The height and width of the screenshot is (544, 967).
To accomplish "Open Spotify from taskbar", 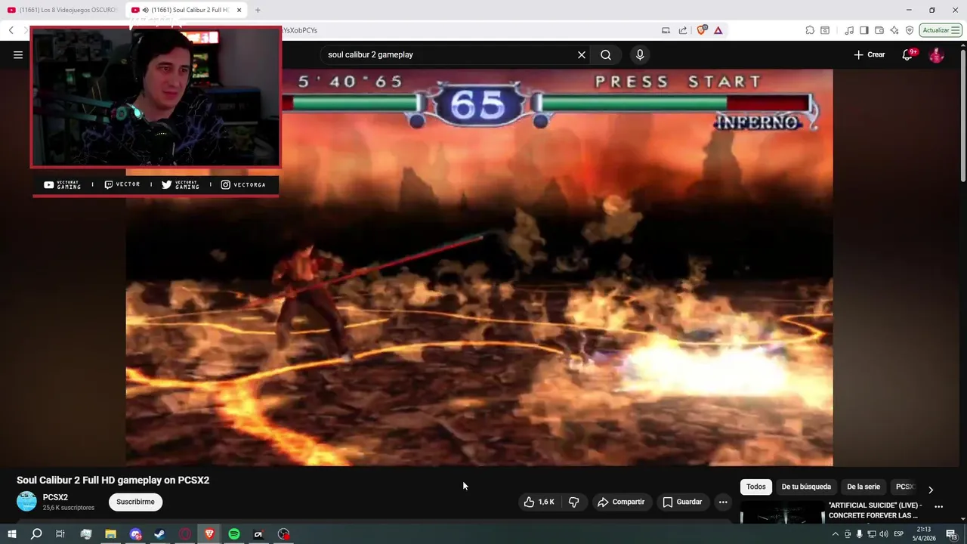I will 234,534.
